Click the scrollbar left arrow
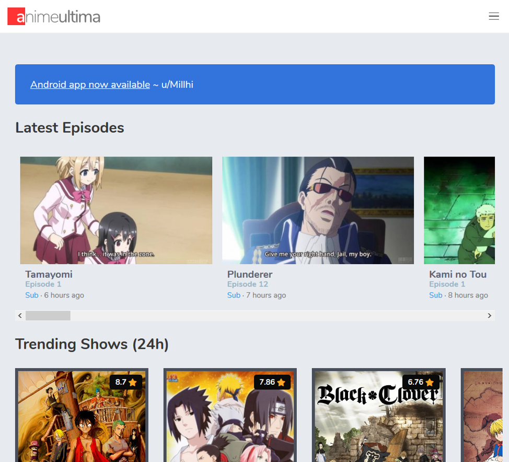The height and width of the screenshot is (462, 509). tap(20, 315)
